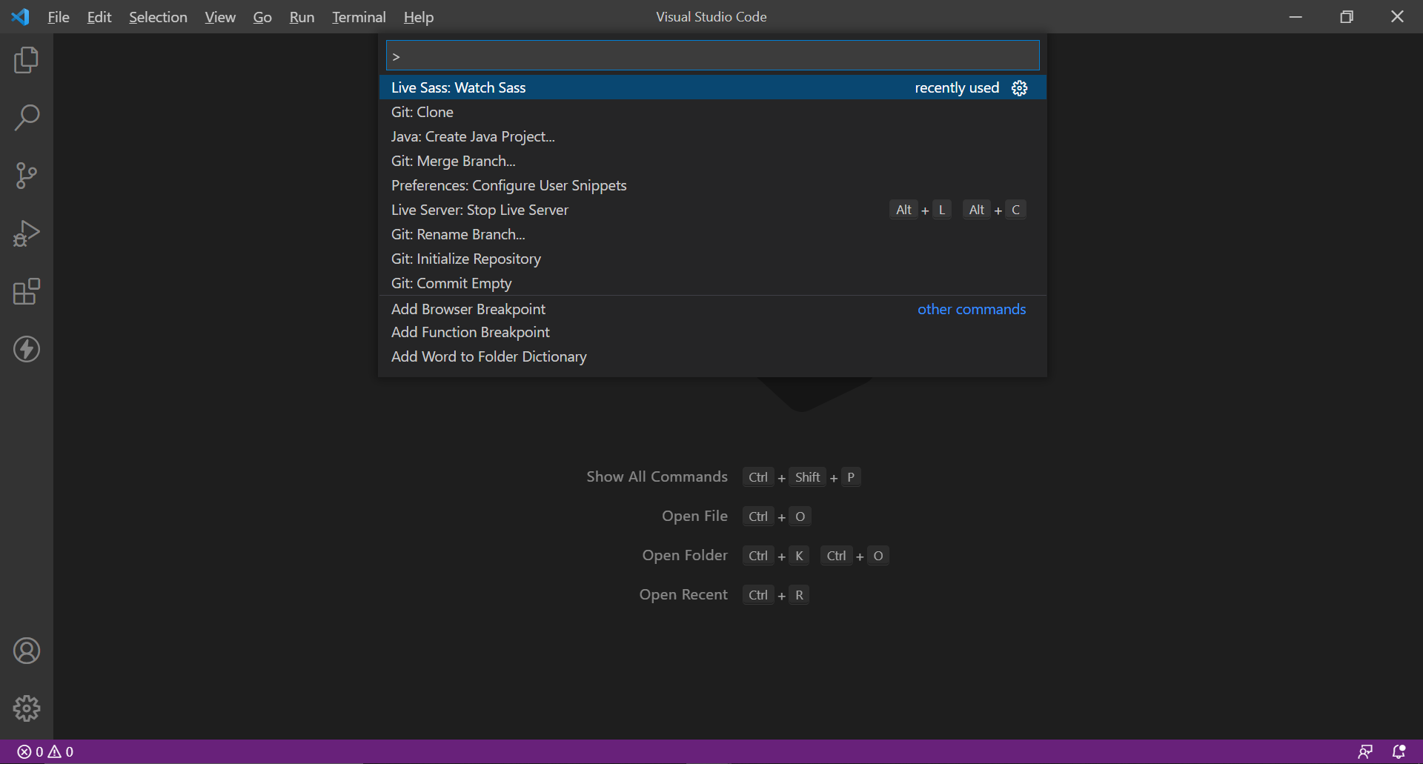Select Git: Initialize Repository command
The height and width of the screenshot is (764, 1423).
pos(713,259)
